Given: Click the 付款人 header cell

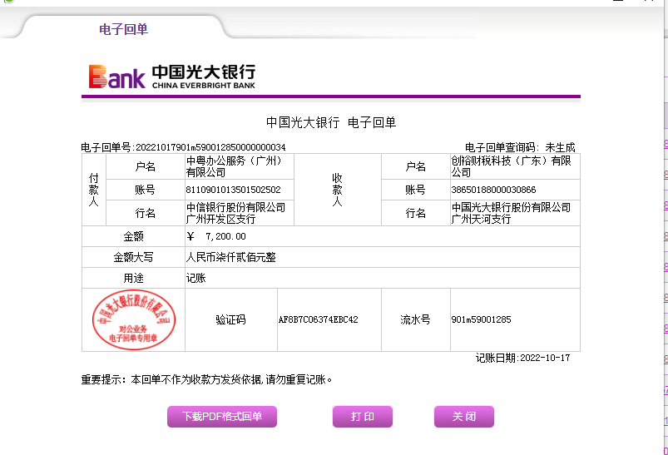Looking at the screenshot, I should tap(94, 190).
